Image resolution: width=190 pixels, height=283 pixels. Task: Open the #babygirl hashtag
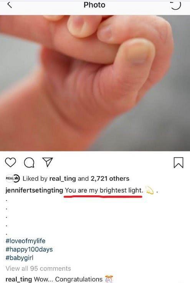[x=20, y=258]
